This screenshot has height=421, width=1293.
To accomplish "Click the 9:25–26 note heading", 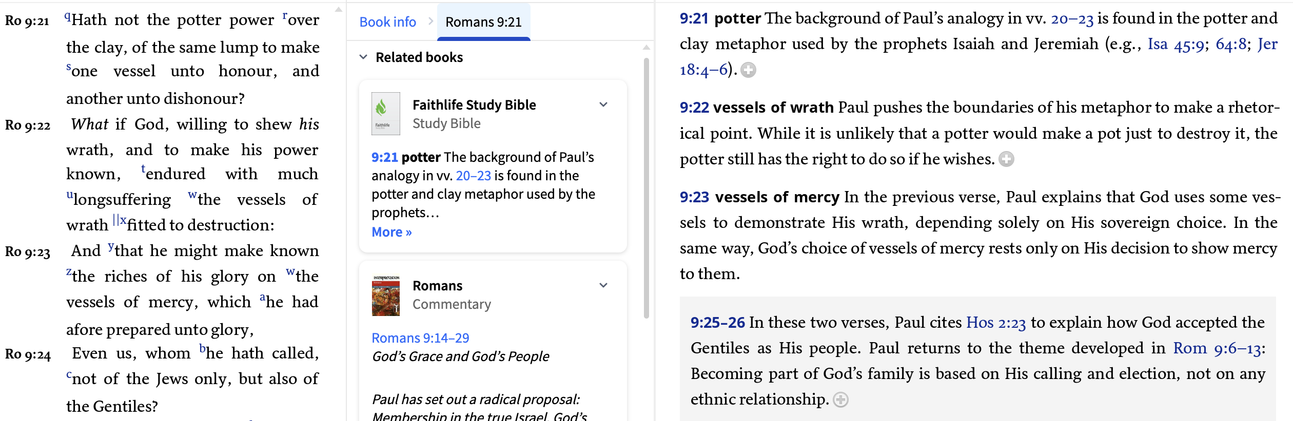I will click(718, 323).
